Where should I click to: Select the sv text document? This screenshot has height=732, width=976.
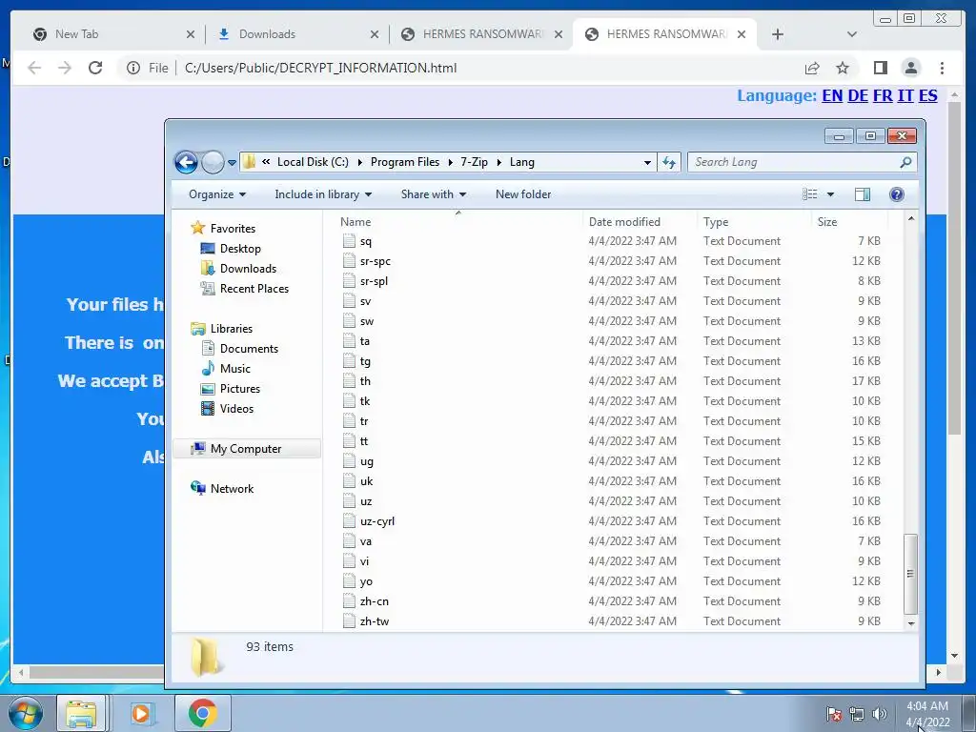[x=365, y=301]
